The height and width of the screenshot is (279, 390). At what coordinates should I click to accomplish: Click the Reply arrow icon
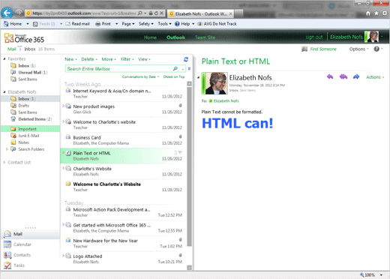[330, 76]
